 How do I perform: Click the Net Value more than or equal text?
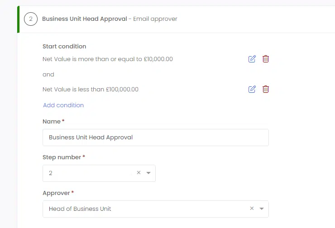(108, 59)
